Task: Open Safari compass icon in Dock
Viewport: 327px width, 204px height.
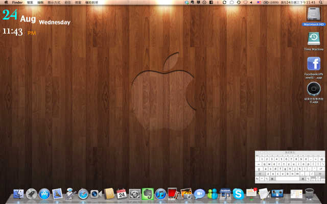Action: [83, 194]
